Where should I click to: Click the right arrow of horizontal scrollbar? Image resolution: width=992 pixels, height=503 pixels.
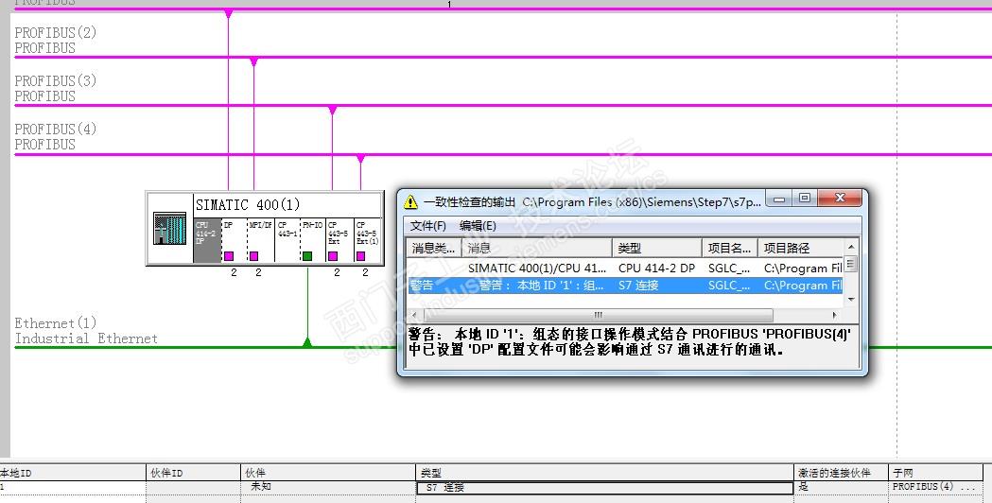click(x=834, y=315)
